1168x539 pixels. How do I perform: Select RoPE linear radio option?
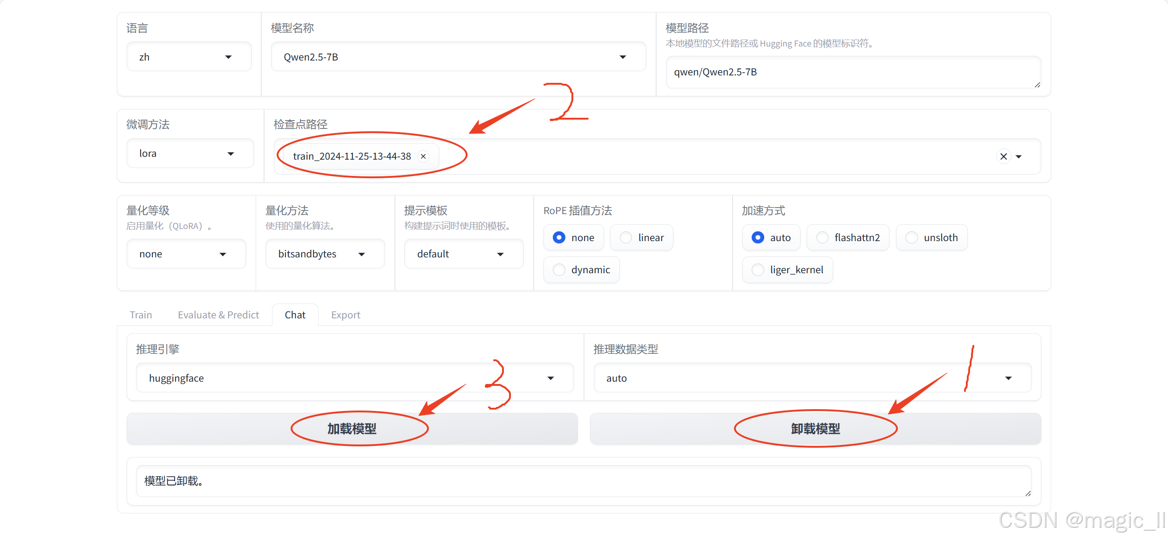tap(641, 237)
